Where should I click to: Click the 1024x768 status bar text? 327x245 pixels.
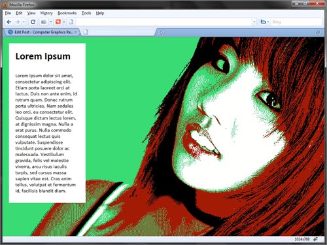(x=302, y=239)
